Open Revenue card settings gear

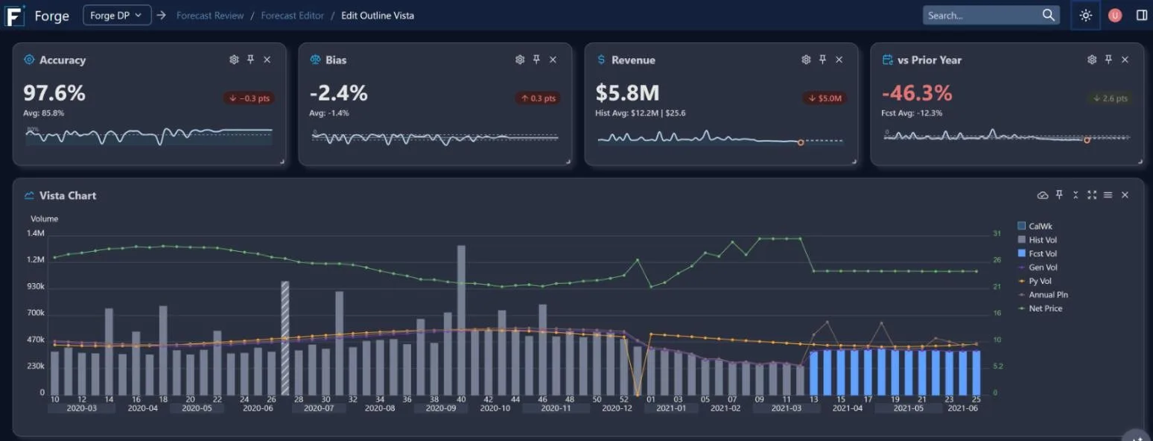click(x=806, y=60)
